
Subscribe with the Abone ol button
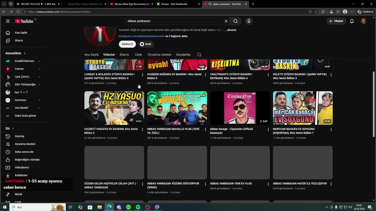127,44
